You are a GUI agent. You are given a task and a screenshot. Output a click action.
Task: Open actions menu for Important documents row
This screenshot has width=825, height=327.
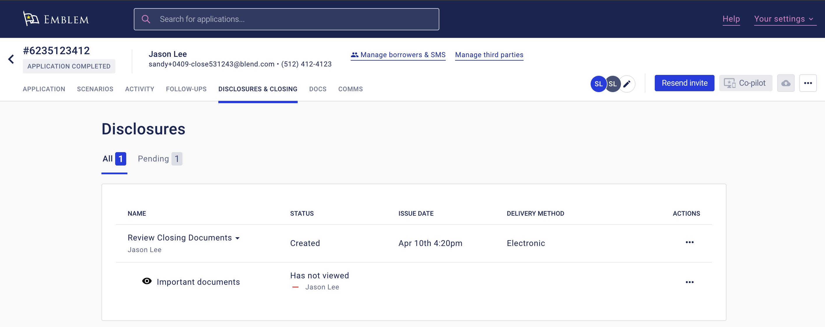(689, 282)
